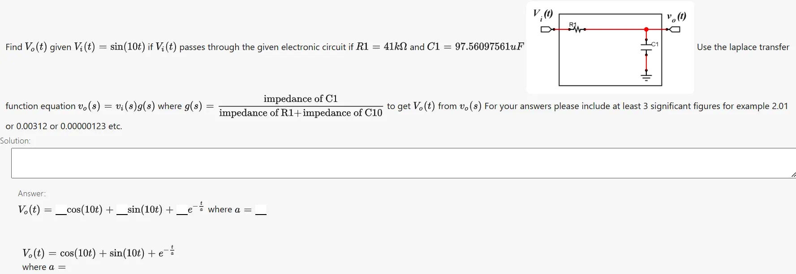Click the circuit diagram image
The width and height of the screenshot is (796, 274).
pos(611,47)
